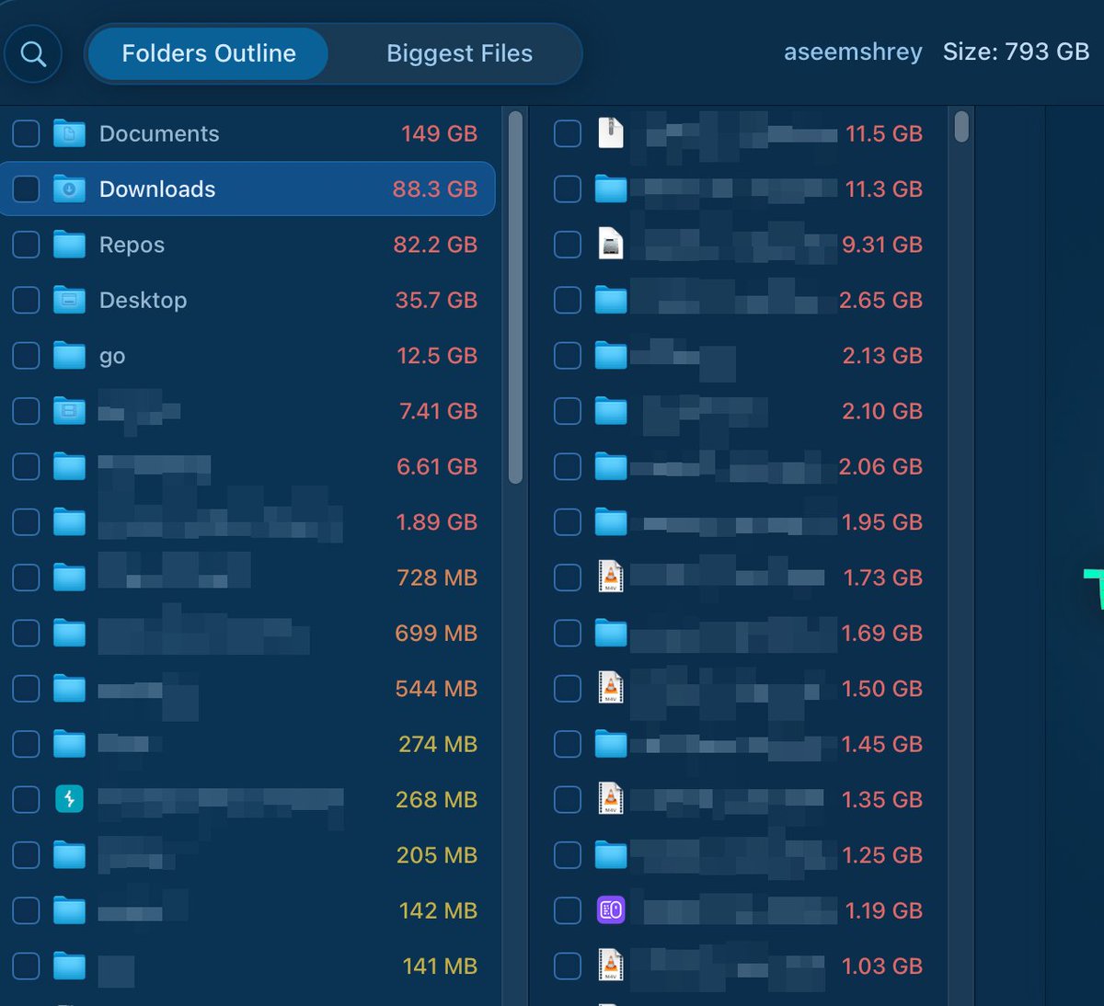
Task: Click the folder icon of 11.3 GB item
Action: (611, 189)
